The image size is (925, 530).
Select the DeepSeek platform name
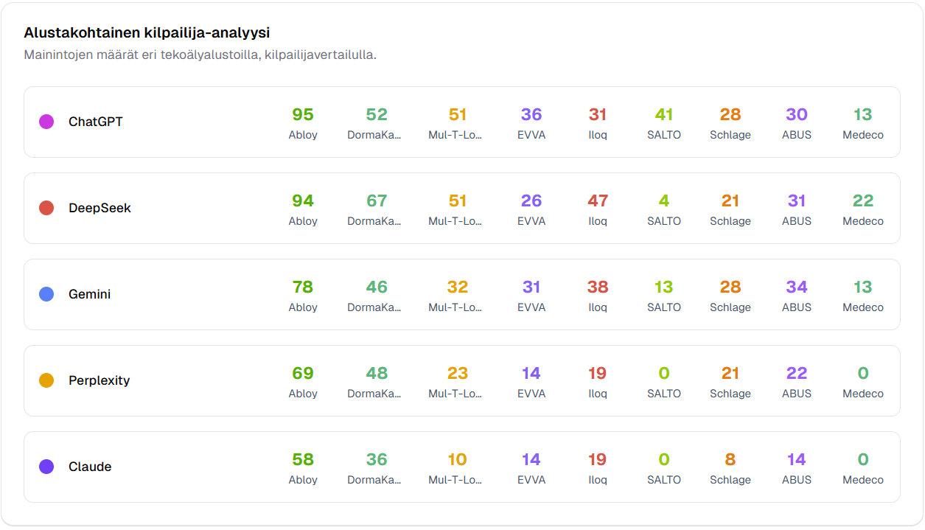(100, 208)
